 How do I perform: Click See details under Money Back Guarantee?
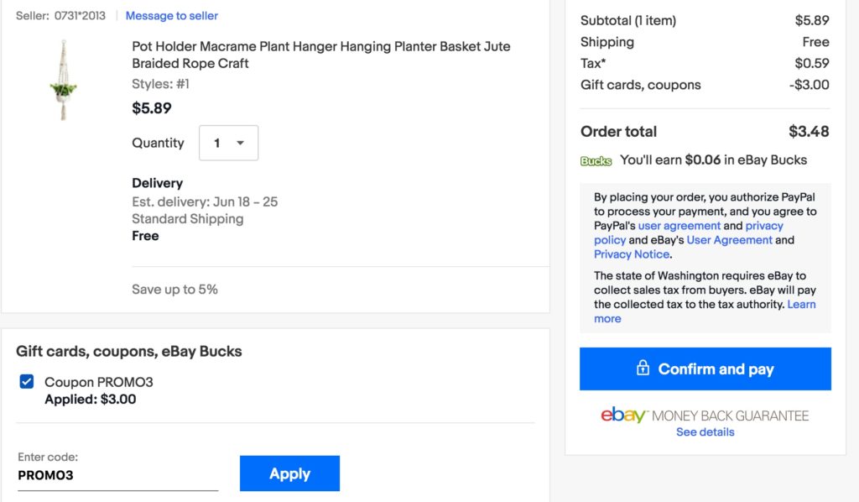coord(705,431)
